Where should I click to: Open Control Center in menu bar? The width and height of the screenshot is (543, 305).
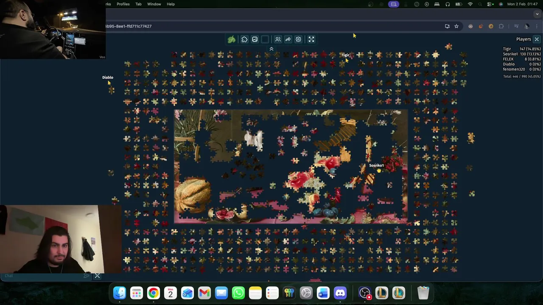pyautogui.click(x=490, y=4)
